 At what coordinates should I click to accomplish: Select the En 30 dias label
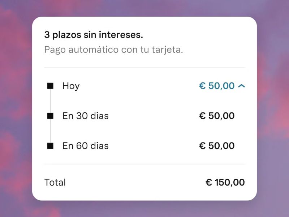click(85, 116)
